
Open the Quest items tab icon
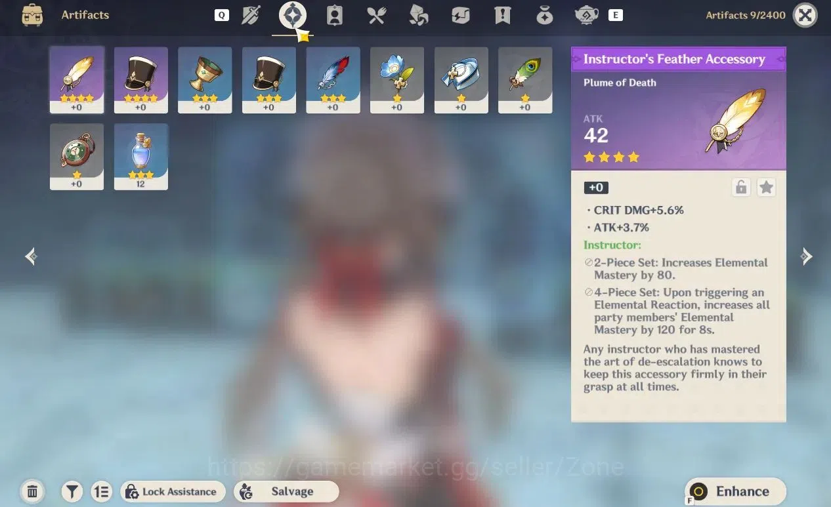point(502,15)
